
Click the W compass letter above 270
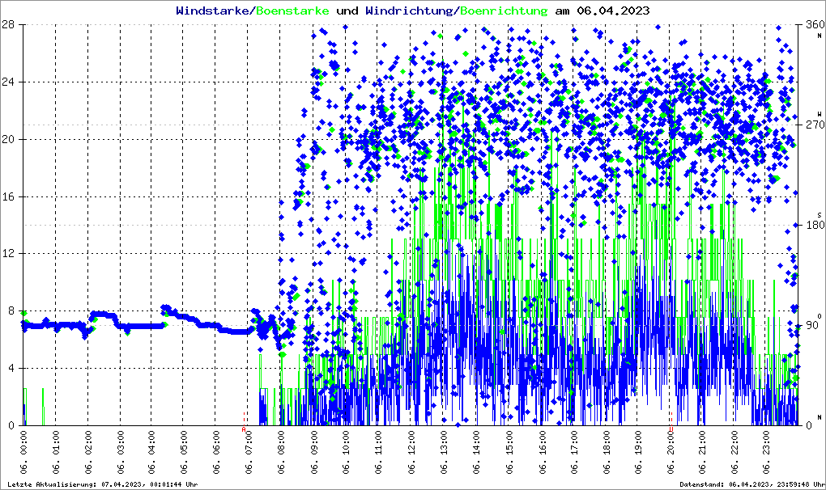pos(820,114)
